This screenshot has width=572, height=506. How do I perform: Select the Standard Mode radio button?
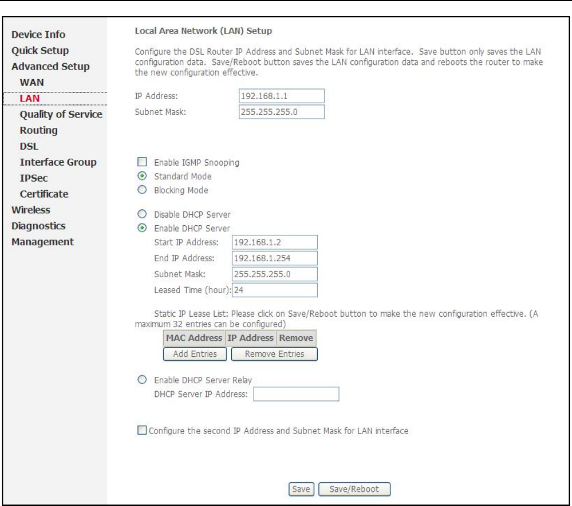coord(142,176)
